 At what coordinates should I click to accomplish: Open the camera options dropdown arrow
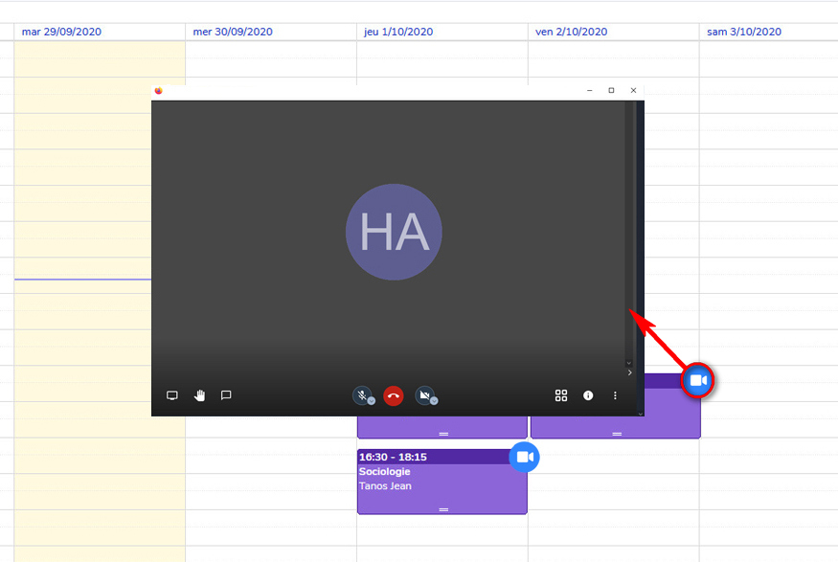tap(434, 401)
